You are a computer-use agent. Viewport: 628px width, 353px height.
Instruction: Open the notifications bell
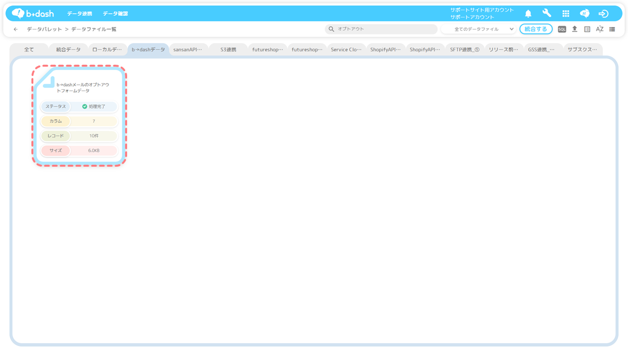point(528,14)
